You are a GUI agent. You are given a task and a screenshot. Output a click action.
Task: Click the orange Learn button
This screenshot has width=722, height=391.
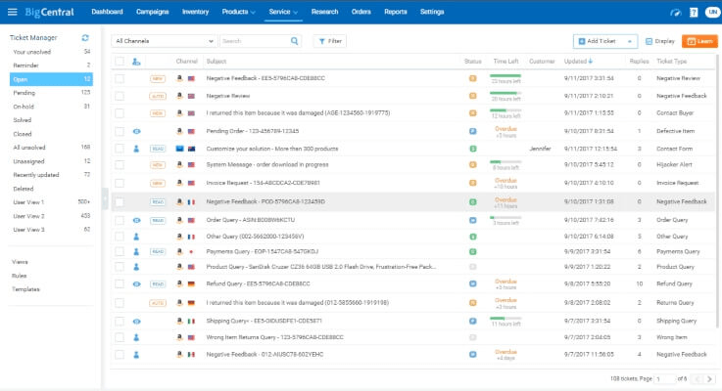point(699,41)
